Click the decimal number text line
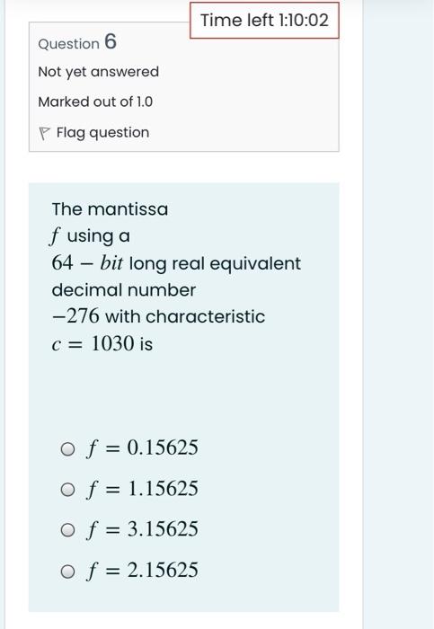The image size is (434, 629). (123, 289)
